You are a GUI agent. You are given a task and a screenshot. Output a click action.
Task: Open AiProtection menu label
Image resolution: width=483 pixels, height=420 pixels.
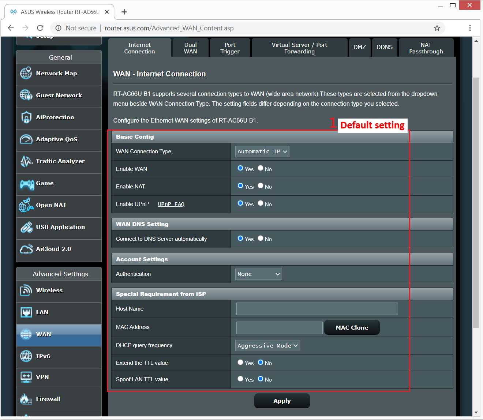[55, 117]
